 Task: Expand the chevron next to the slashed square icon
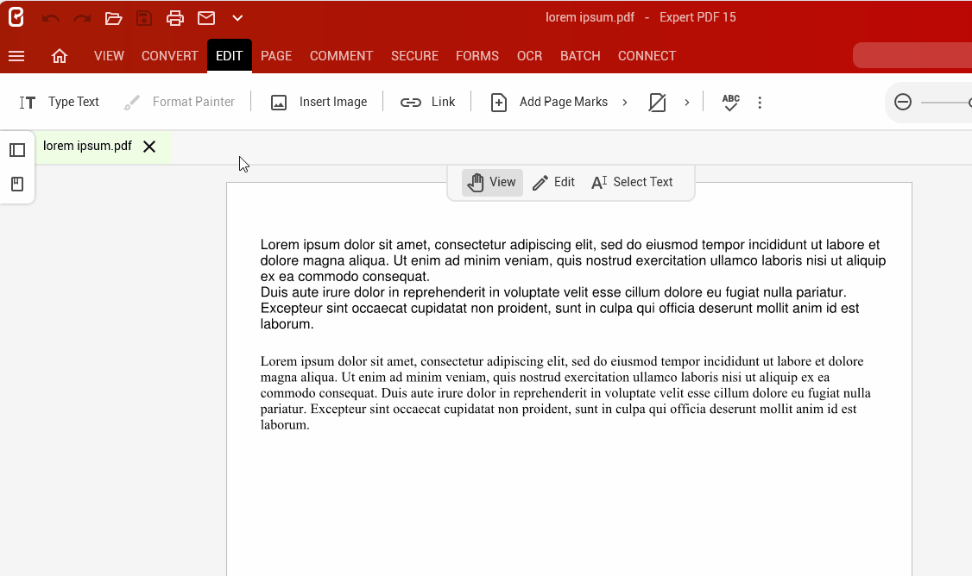687,103
